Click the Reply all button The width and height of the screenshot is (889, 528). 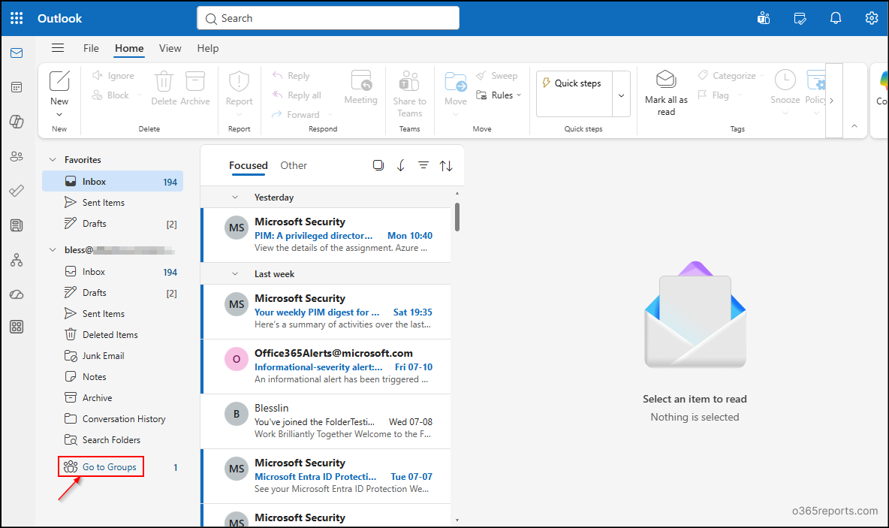[297, 95]
